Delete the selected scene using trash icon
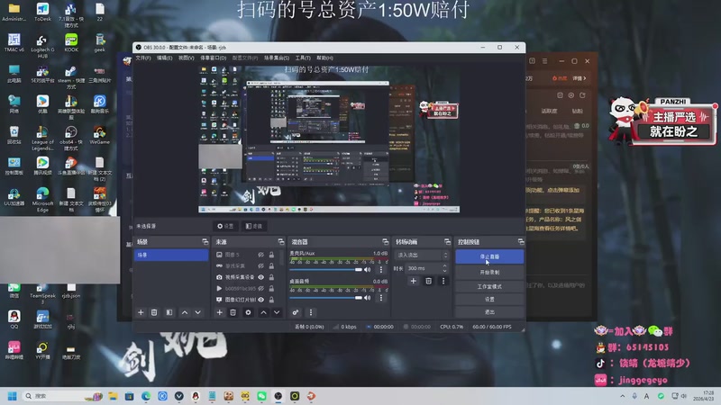Viewport: 721px width, 405px height. tap(154, 312)
